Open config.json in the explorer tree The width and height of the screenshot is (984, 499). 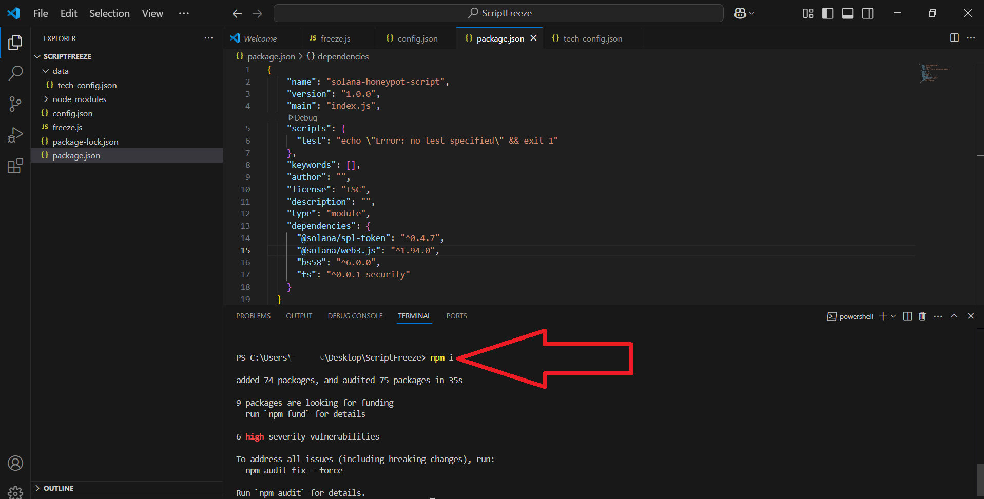[x=127, y=113]
